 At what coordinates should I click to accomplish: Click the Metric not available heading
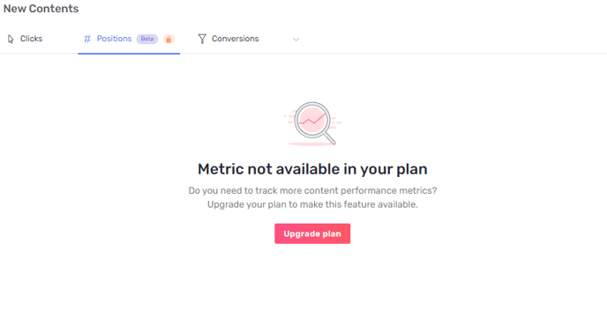coord(312,169)
